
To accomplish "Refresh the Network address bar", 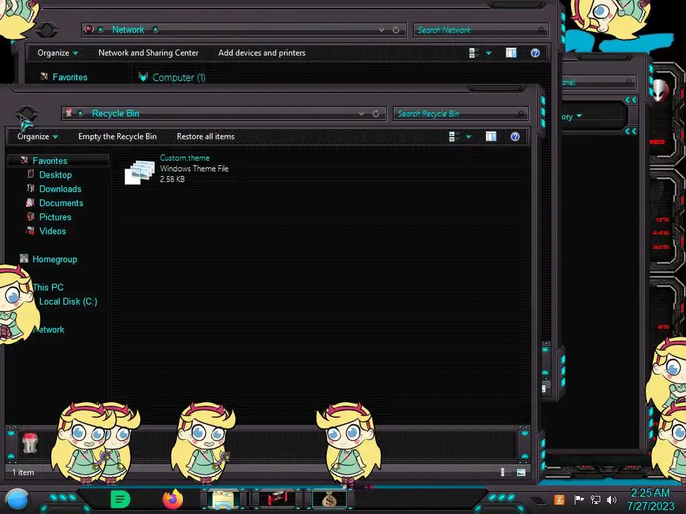I will (396, 29).
